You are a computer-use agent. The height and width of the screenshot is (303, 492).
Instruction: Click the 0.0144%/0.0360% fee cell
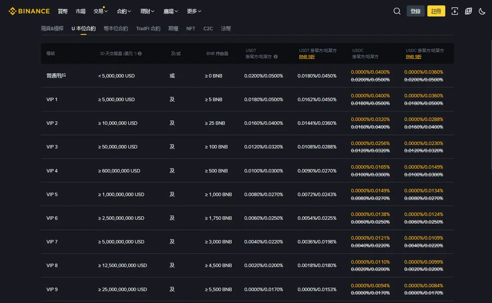317,123
